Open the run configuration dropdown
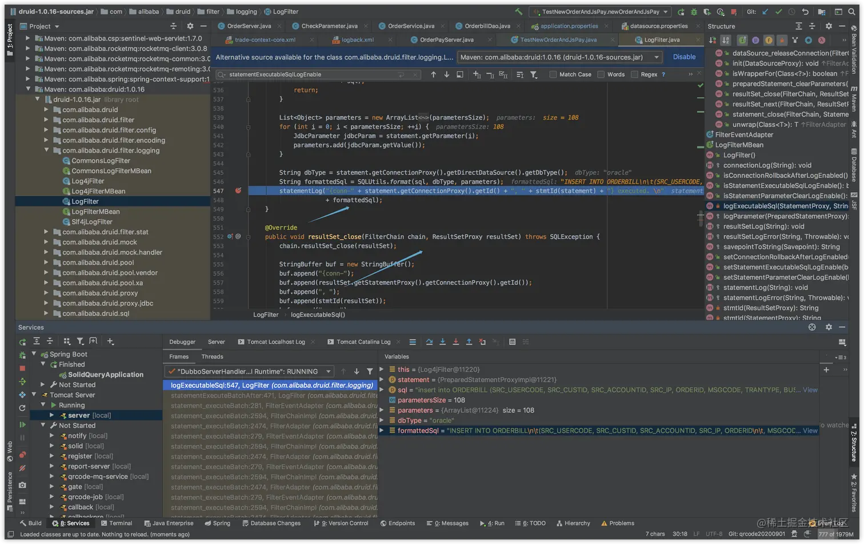Viewport: 864px width, 544px height. click(600, 11)
